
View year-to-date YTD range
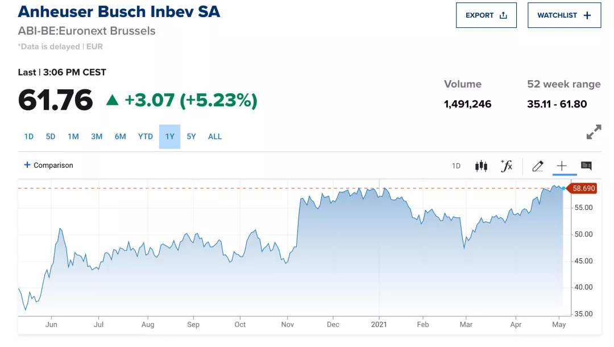pos(146,137)
